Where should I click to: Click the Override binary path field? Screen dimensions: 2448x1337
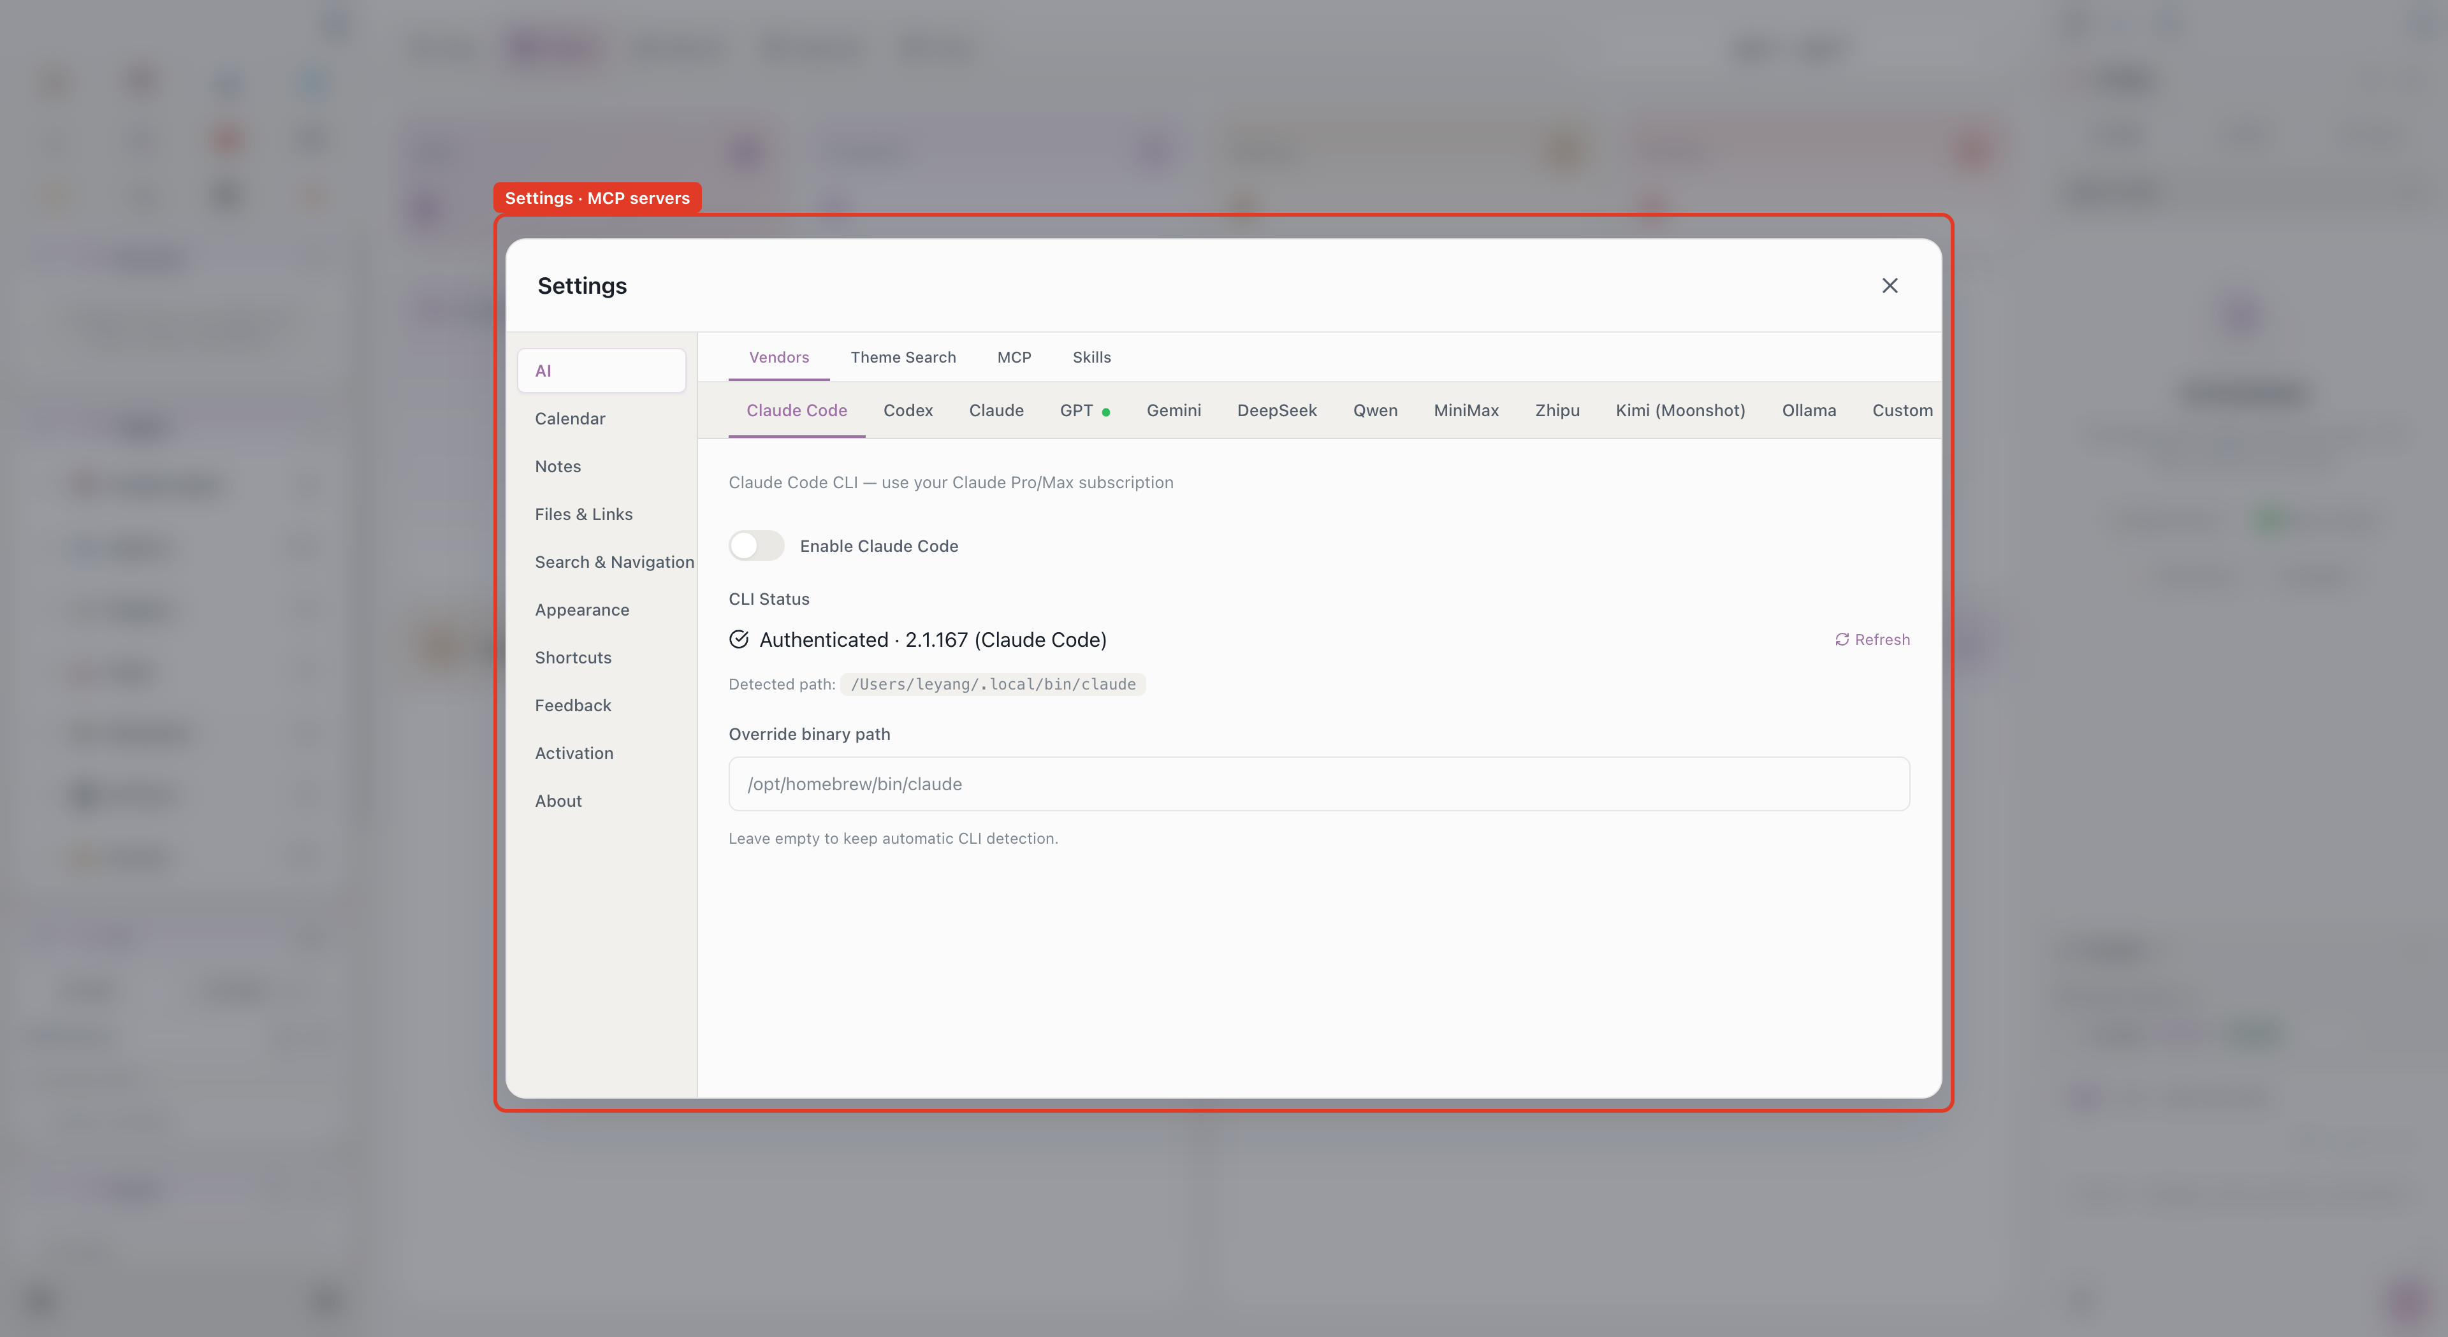[x=1319, y=784]
